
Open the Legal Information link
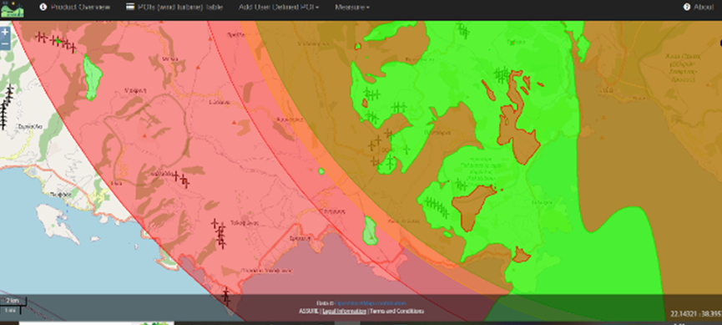click(344, 311)
